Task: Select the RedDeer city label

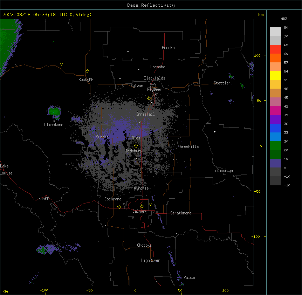Action: click(154, 89)
